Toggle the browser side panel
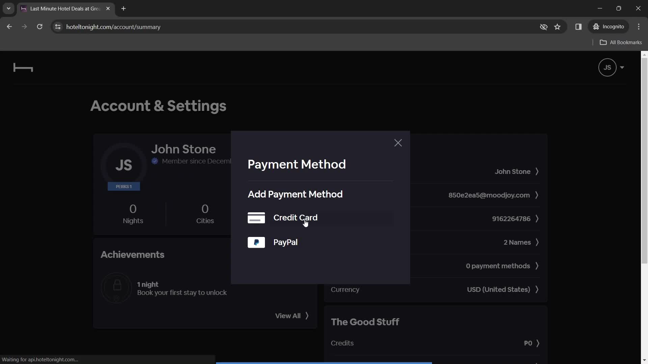The width and height of the screenshot is (648, 364). [578, 27]
